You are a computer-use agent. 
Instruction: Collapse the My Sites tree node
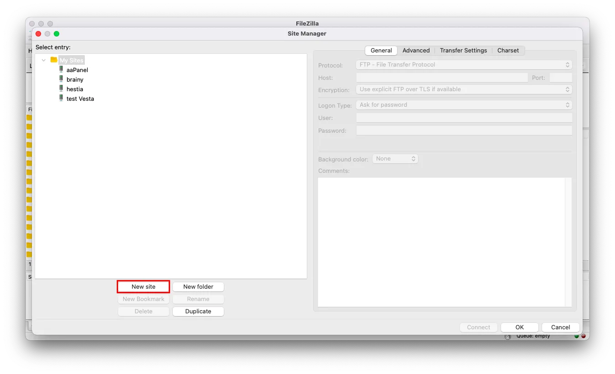click(x=44, y=60)
